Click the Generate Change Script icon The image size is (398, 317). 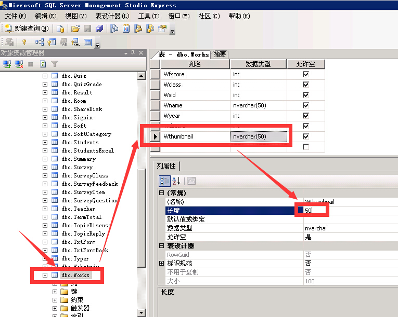coord(10,42)
